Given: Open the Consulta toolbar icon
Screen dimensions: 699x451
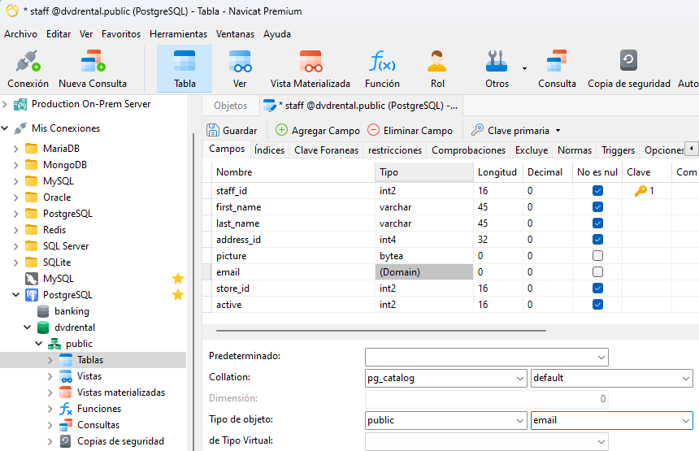Looking at the screenshot, I should 557,62.
